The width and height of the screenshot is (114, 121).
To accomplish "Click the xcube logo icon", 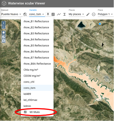I will click(x=4, y=3).
